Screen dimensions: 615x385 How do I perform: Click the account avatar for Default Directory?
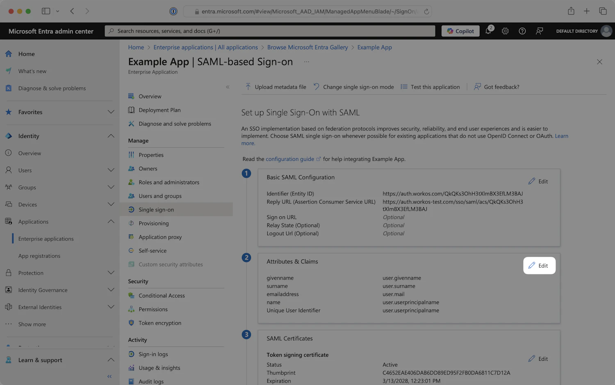606,31
